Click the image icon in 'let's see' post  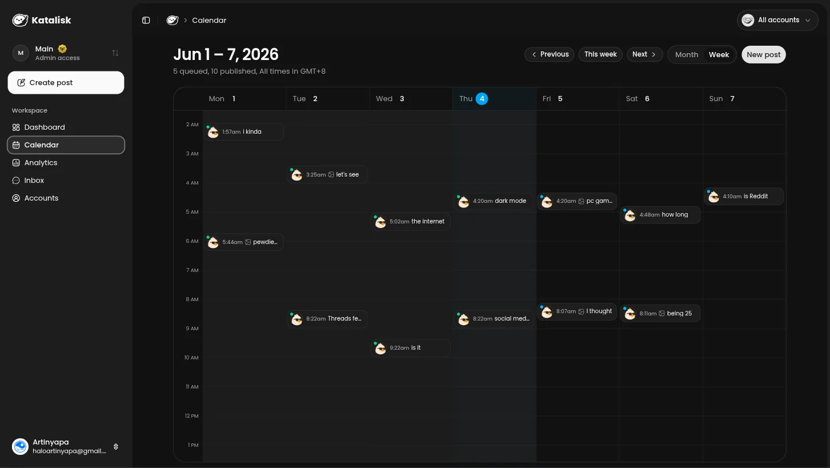coord(331,175)
